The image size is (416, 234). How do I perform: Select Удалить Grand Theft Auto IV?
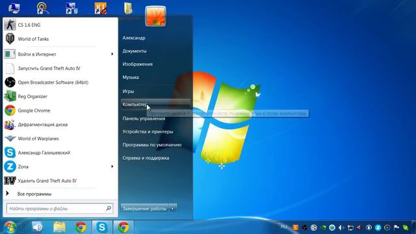coord(60,181)
